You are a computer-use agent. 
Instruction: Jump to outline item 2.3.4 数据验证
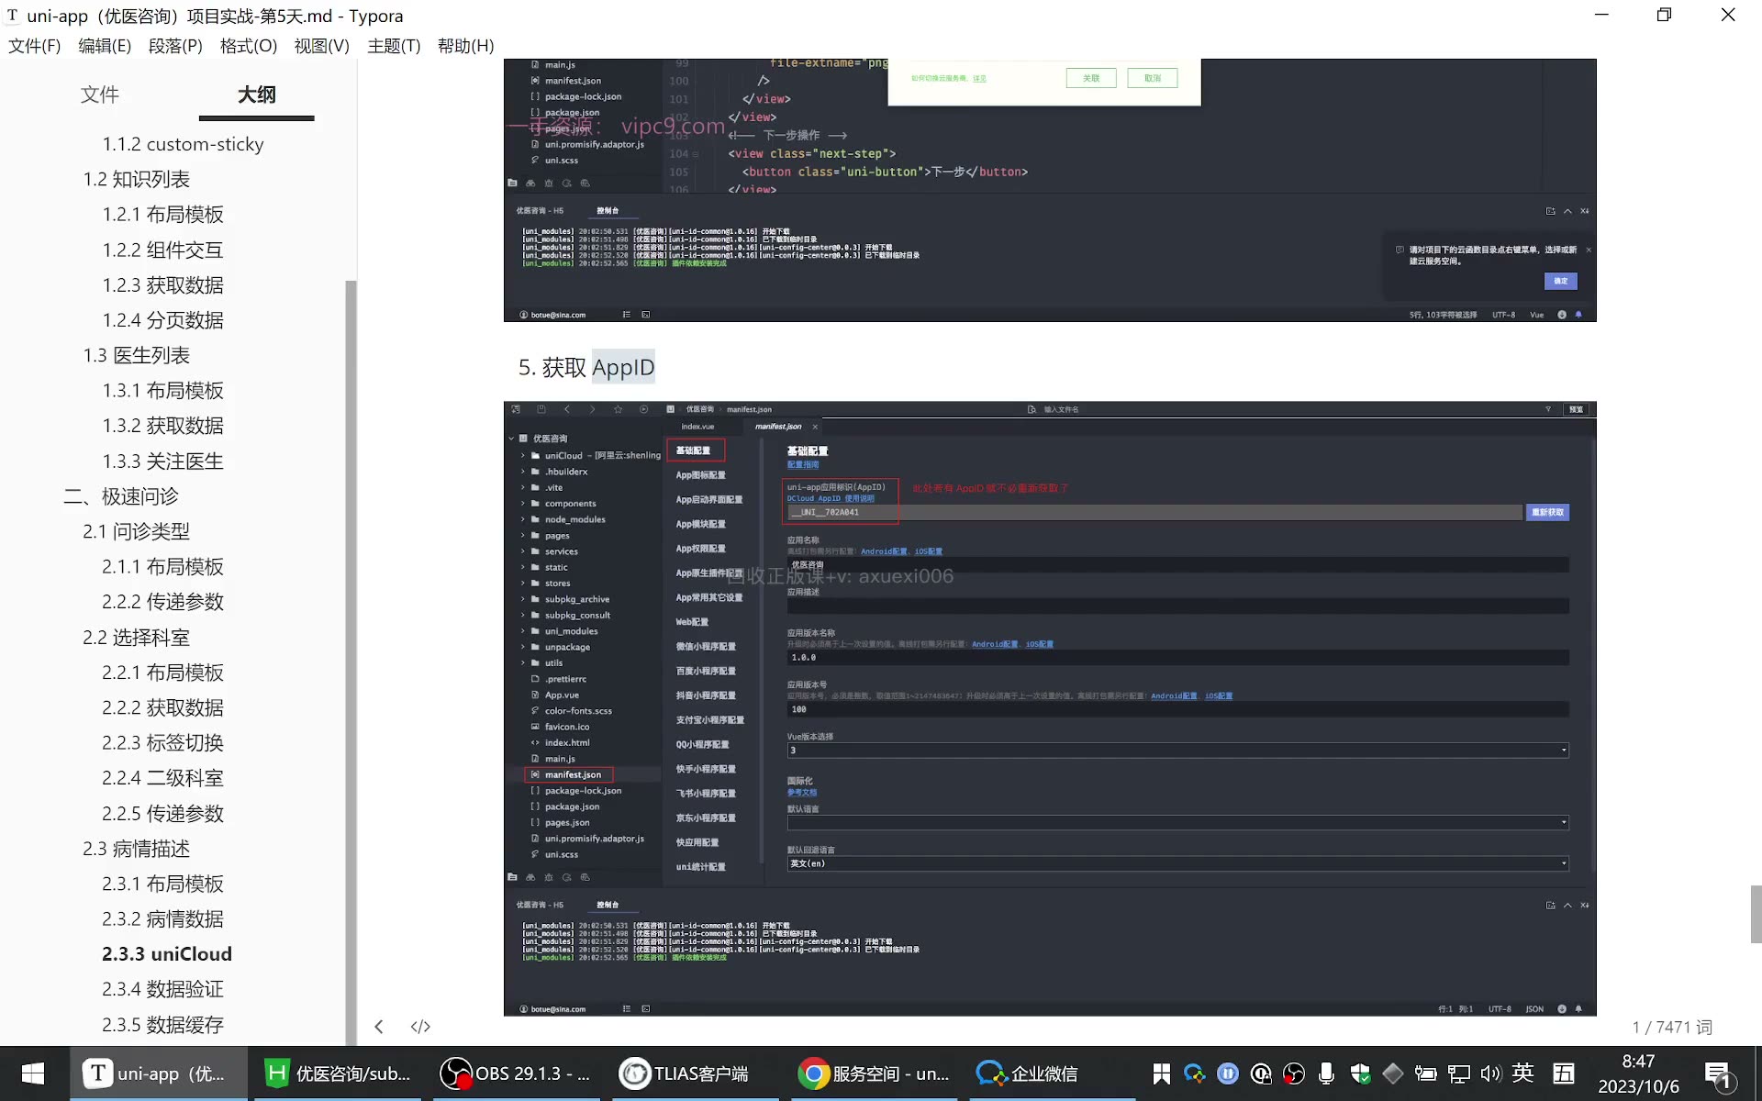[x=162, y=989]
